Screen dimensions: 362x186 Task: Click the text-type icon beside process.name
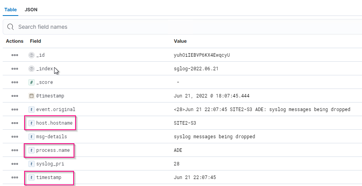pos(32,150)
